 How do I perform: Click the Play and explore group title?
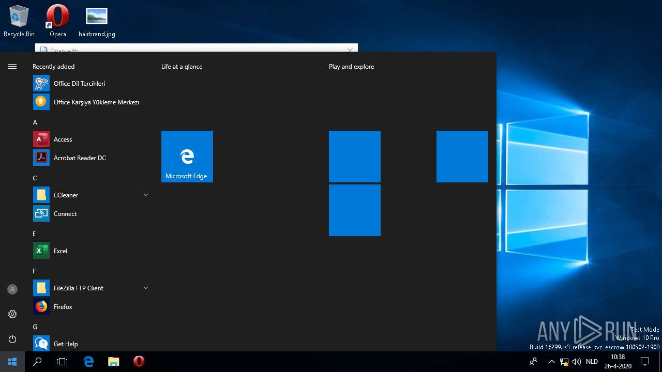[x=351, y=67]
